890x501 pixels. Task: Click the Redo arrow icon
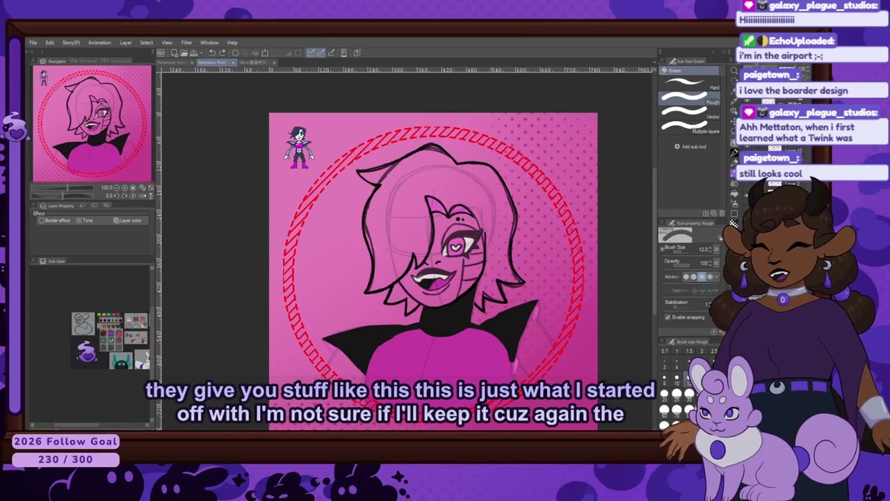222,53
